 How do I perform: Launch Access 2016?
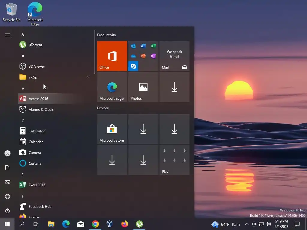pos(54,99)
